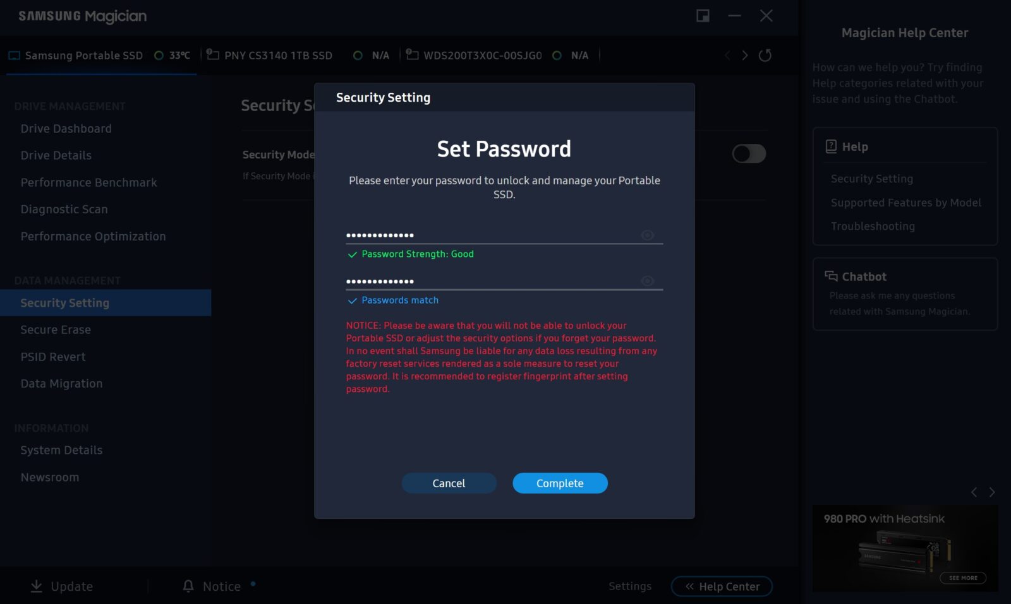This screenshot has height=604, width=1011.
Task: Collapse the Help Center panel
Action: click(x=722, y=586)
